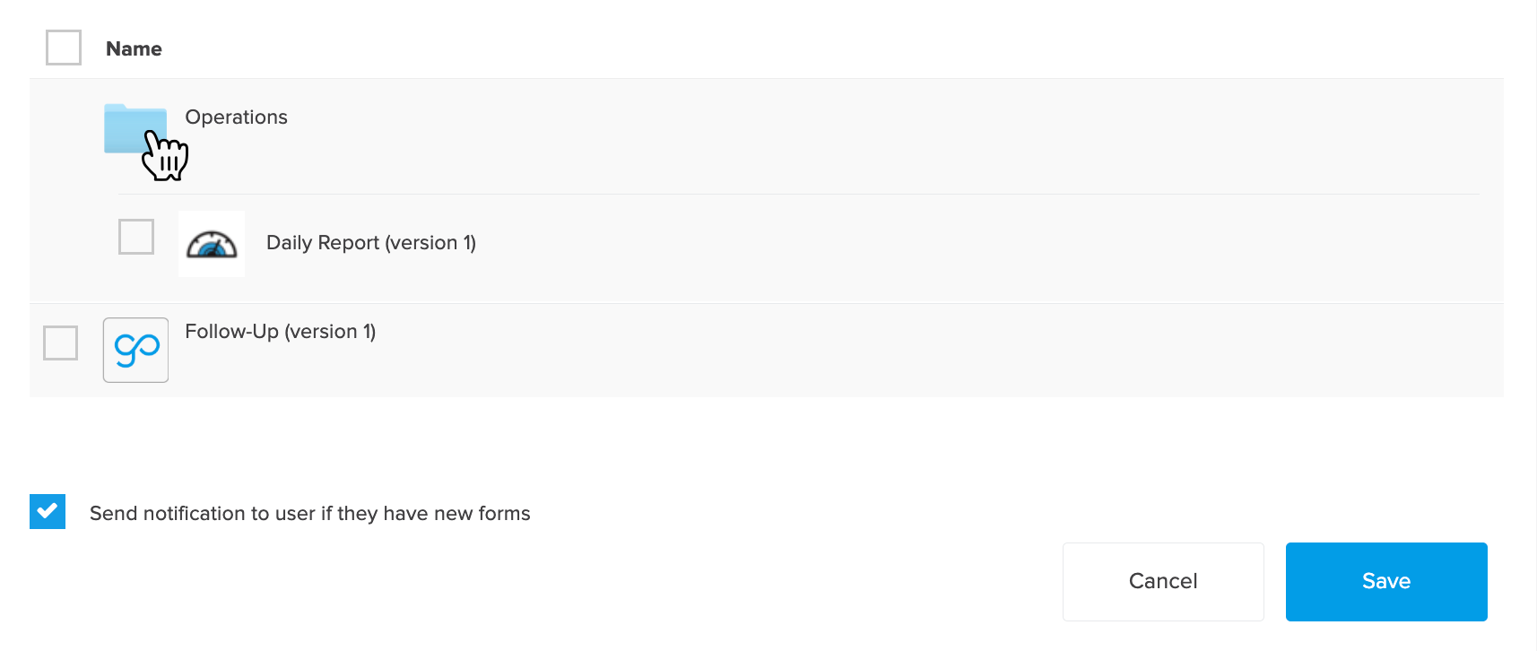Check the select-all box in the Name header
Viewport: 1537px width, 651px height.
[63, 48]
